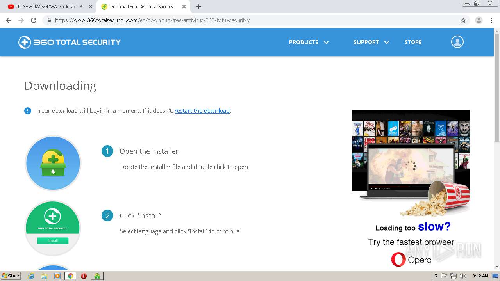Click the Downloading heading
Image resolution: width=500 pixels, height=281 pixels.
point(60,86)
